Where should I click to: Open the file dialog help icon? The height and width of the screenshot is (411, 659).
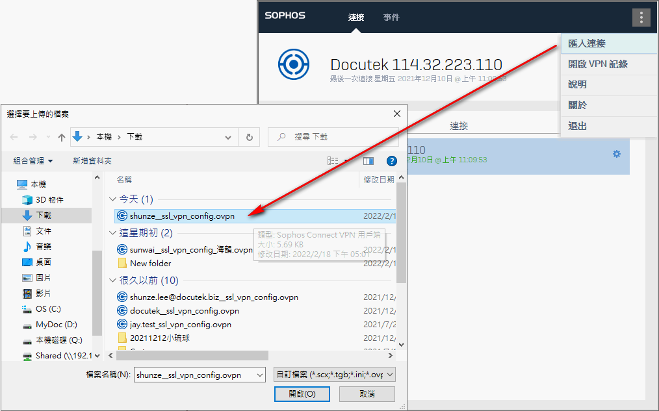392,161
